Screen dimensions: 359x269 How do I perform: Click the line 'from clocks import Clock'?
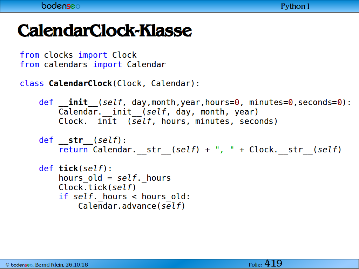[78, 55]
